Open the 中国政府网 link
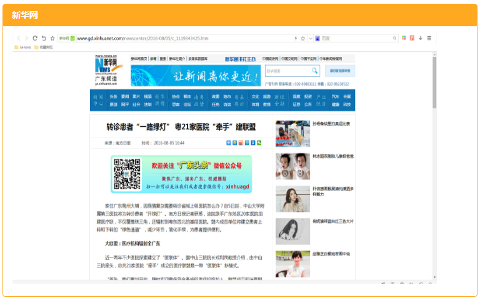This screenshot has height=300, width=480. pyautogui.click(x=270, y=59)
